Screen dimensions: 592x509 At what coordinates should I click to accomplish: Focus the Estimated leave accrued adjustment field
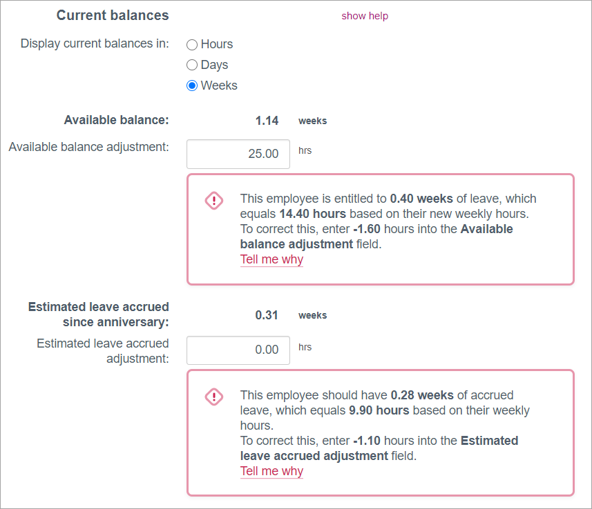(x=238, y=350)
